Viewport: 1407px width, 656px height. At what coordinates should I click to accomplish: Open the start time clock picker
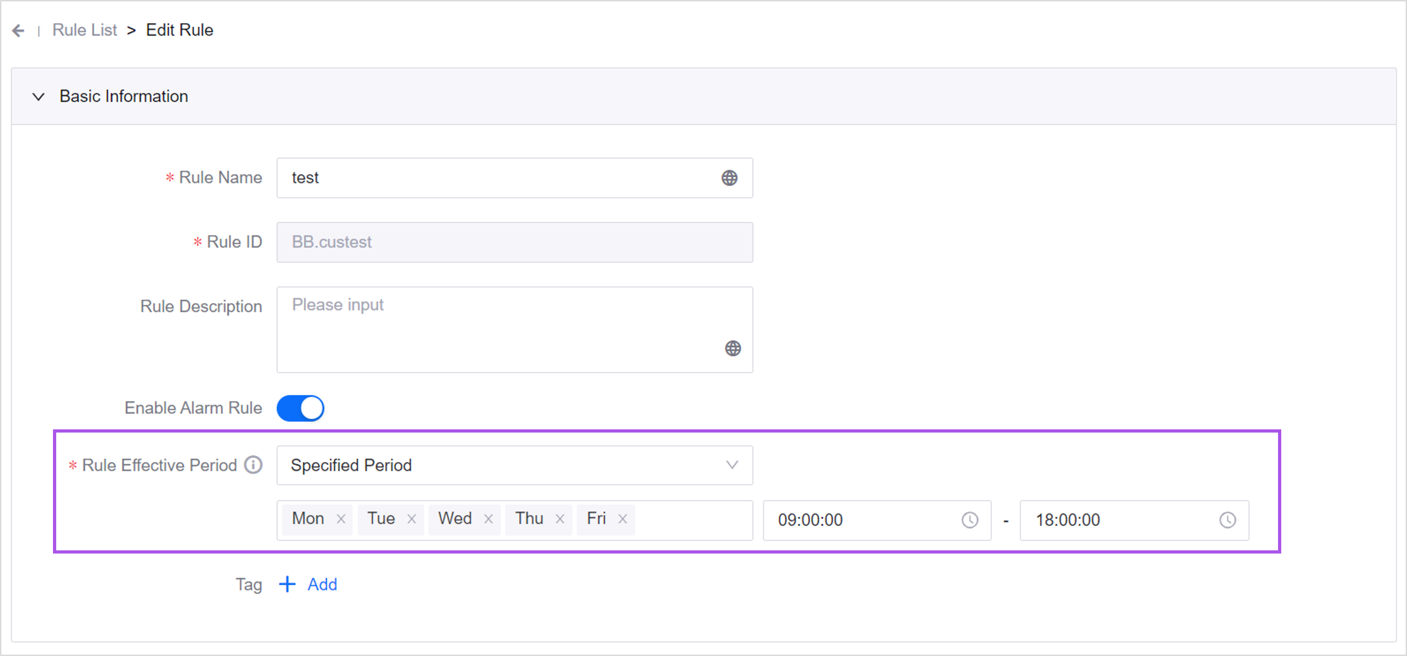[x=969, y=520]
